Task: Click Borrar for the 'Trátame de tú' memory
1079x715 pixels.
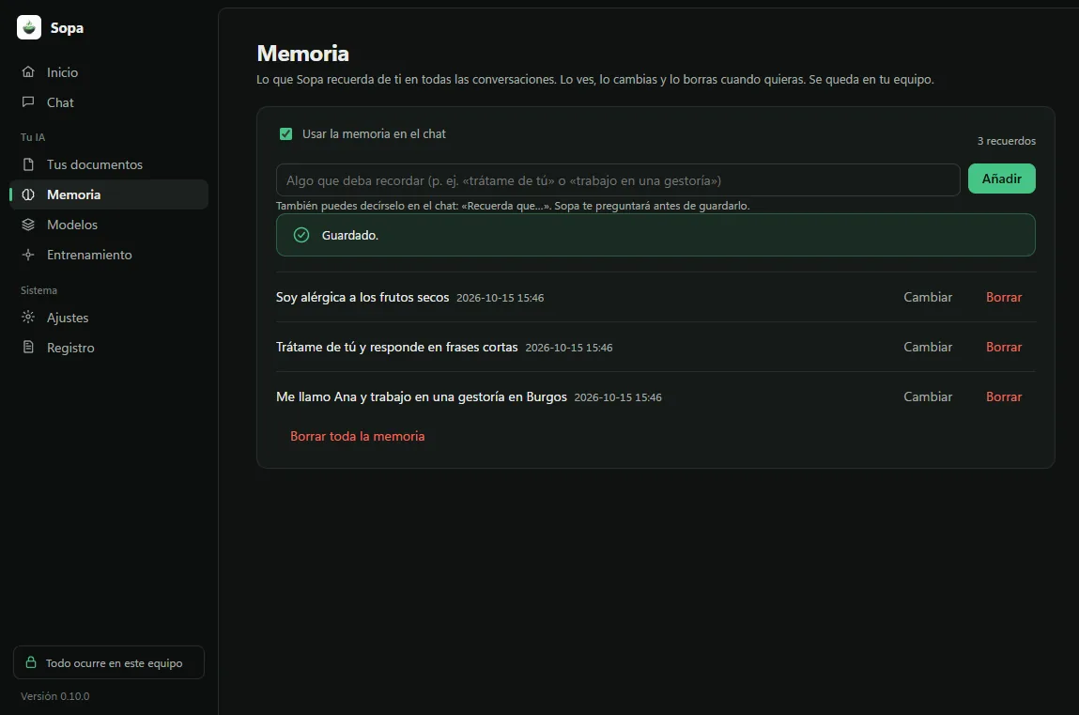Action: 1003,347
